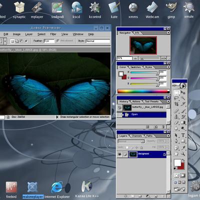Select the Lasso tool

click(x=176, y=98)
